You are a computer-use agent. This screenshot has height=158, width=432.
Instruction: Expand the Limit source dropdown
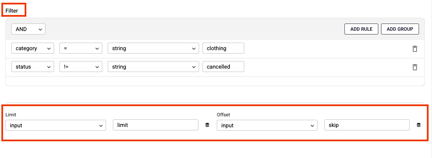pos(56,125)
